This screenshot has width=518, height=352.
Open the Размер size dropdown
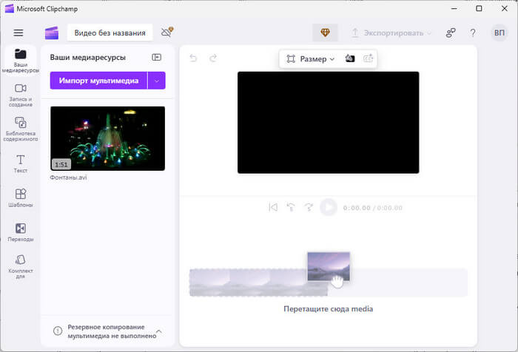(x=310, y=58)
